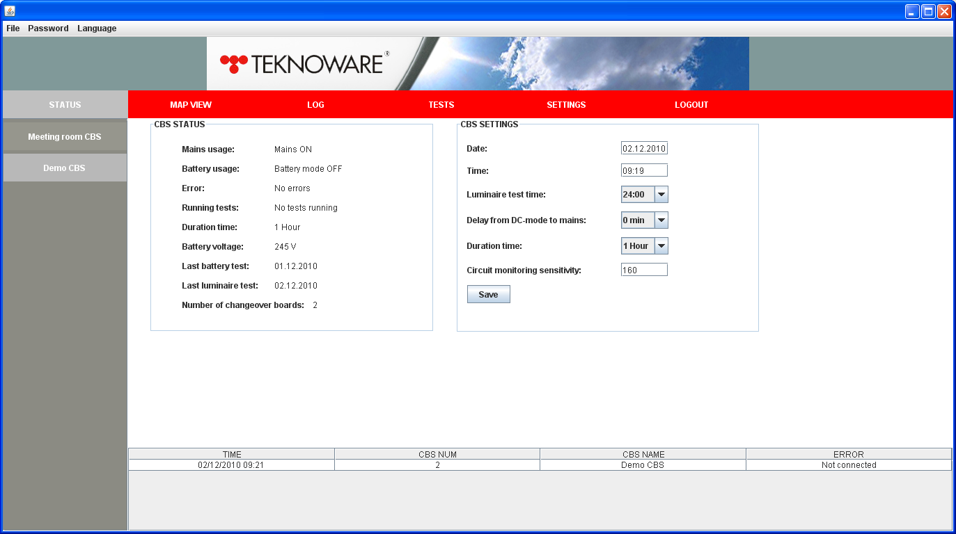Close the application window

pos(944,11)
